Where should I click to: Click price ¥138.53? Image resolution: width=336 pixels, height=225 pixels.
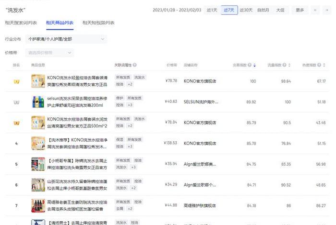170,143
